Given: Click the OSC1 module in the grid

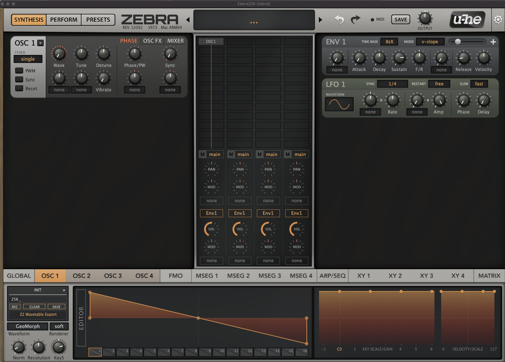Looking at the screenshot, I should pyautogui.click(x=211, y=42).
